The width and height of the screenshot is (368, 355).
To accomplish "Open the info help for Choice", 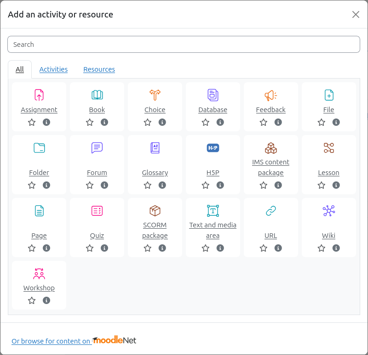I will pos(162,122).
